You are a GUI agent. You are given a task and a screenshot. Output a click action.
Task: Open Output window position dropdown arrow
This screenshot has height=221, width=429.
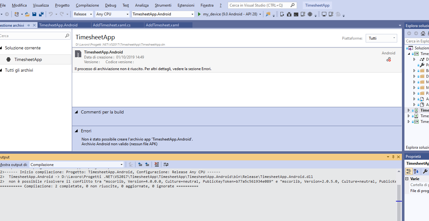(388, 157)
